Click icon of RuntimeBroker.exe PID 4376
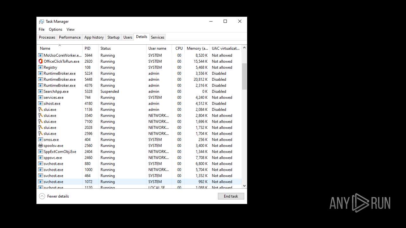The image size is (406, 228). point(41,85)
